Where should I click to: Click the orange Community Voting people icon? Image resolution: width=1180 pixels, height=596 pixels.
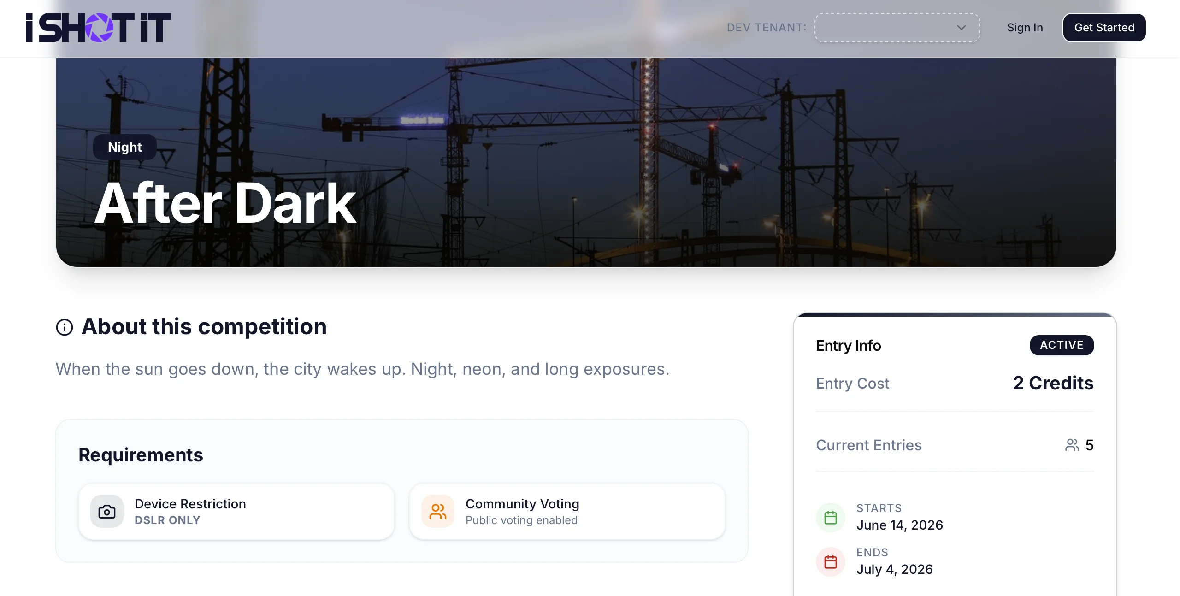tap(438, 511)
